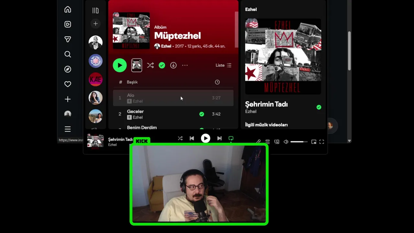The height and width of the screenshot is (233, 414).
Task: Click the Başlık column header
Action: [x=132, y=82]
